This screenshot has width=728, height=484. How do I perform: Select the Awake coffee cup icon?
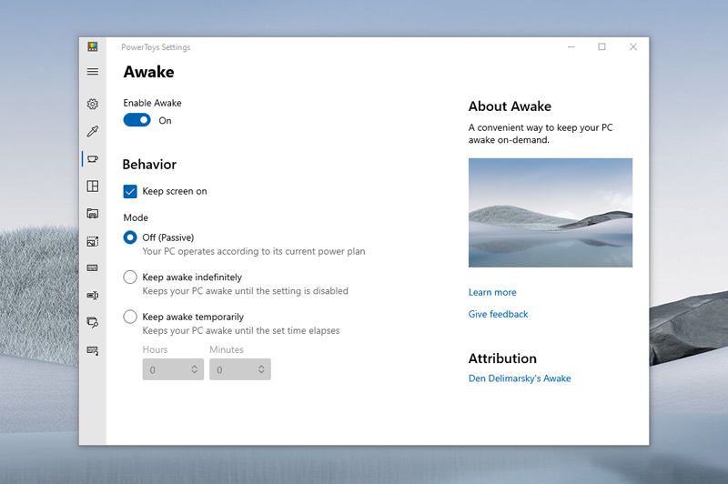92,159
